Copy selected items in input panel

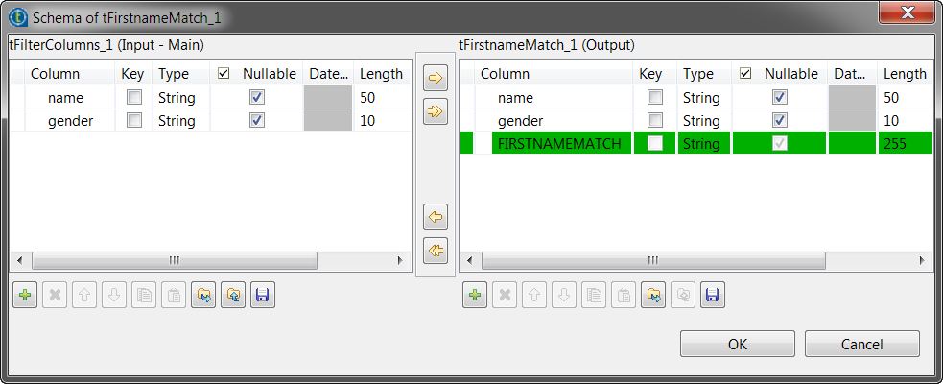144,295
